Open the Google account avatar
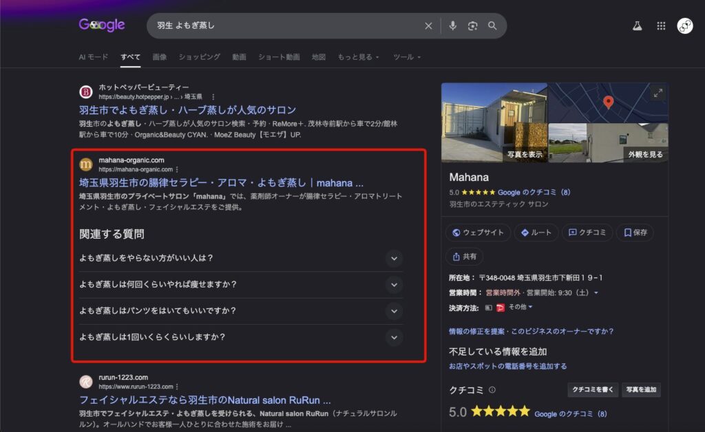Viewport: 705px width, 432px height. coord(685,26)
